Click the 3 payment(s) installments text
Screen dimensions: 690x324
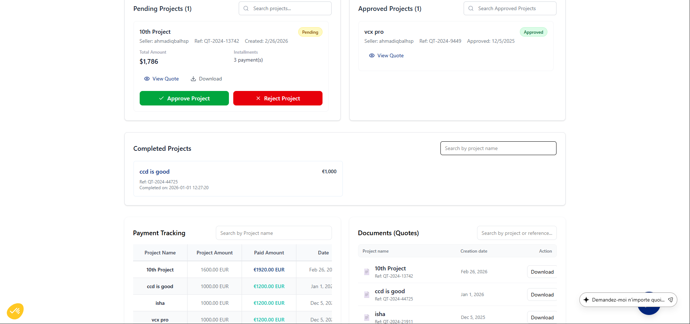[248, 60]
